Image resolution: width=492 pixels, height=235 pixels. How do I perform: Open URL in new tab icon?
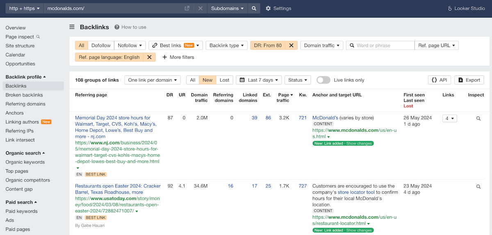click(187, 8)
